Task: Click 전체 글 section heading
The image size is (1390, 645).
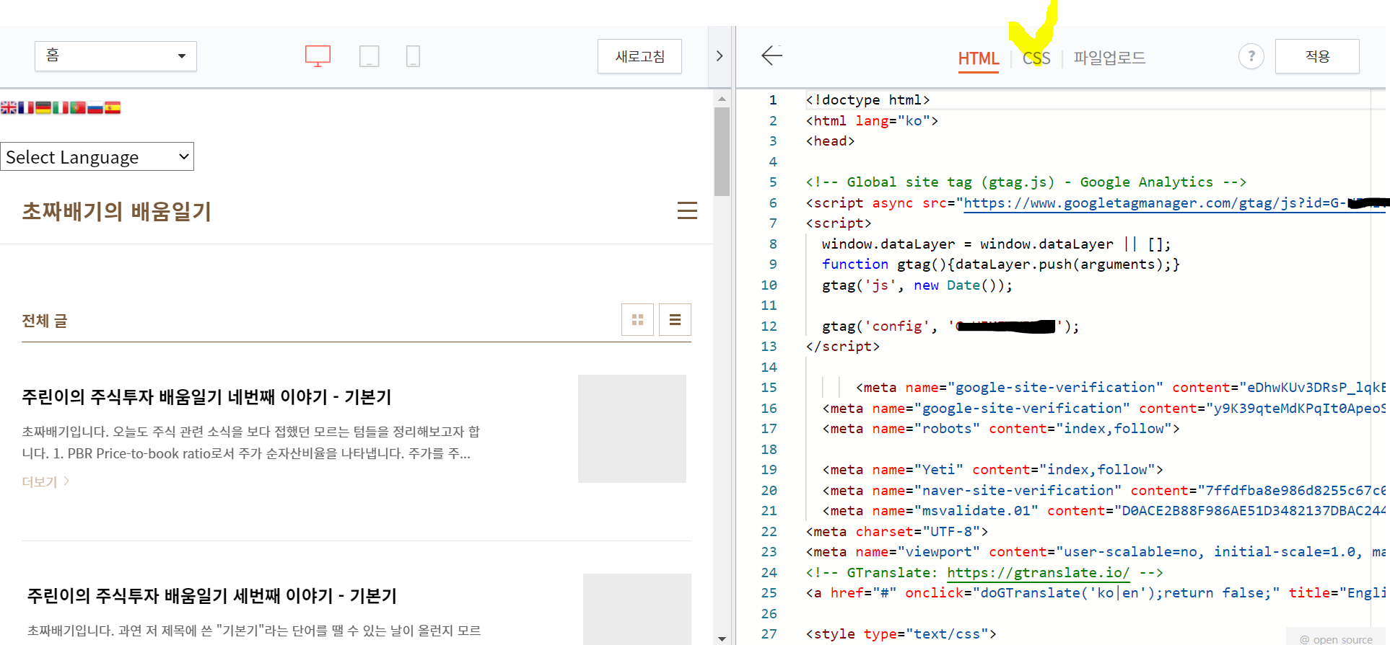Action: click(45, 321)
